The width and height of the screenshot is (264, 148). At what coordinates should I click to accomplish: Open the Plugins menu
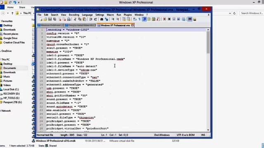(x=127, y=15)
